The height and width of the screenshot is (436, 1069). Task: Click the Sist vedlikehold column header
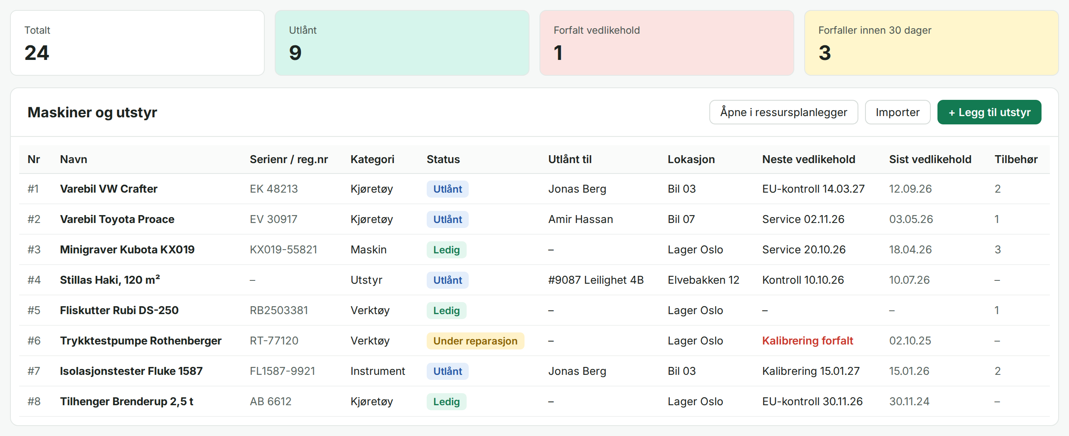click(930, 159)
